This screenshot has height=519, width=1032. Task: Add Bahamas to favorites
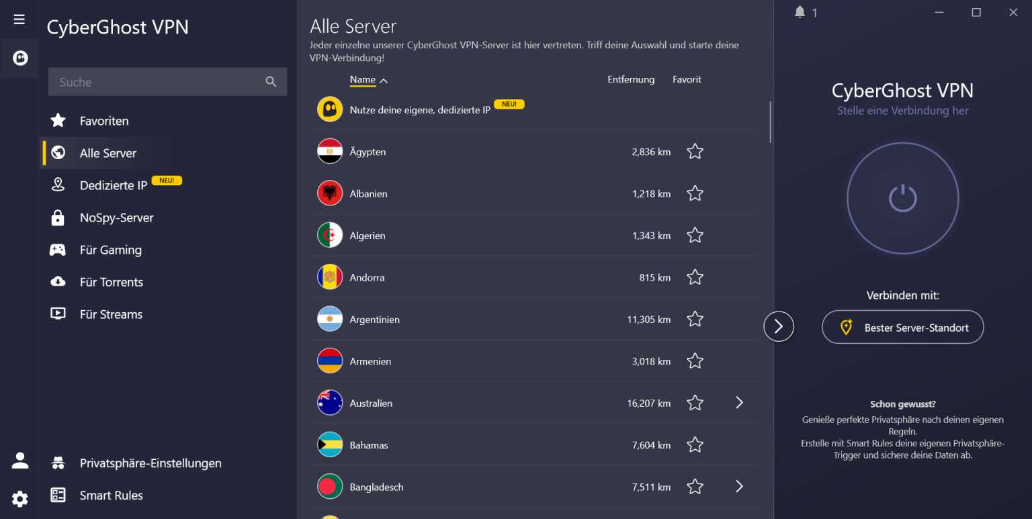[695, 444]
